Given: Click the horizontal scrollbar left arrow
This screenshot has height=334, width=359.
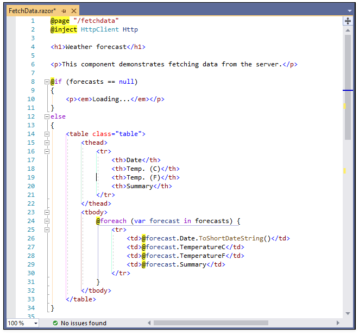Looking at the screenshot, I should (149, 323).
